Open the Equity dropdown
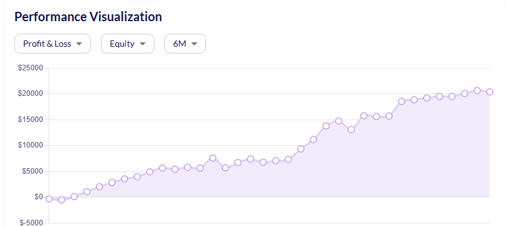505x226 pixels. pyautogui.click(x=128, y=44)
